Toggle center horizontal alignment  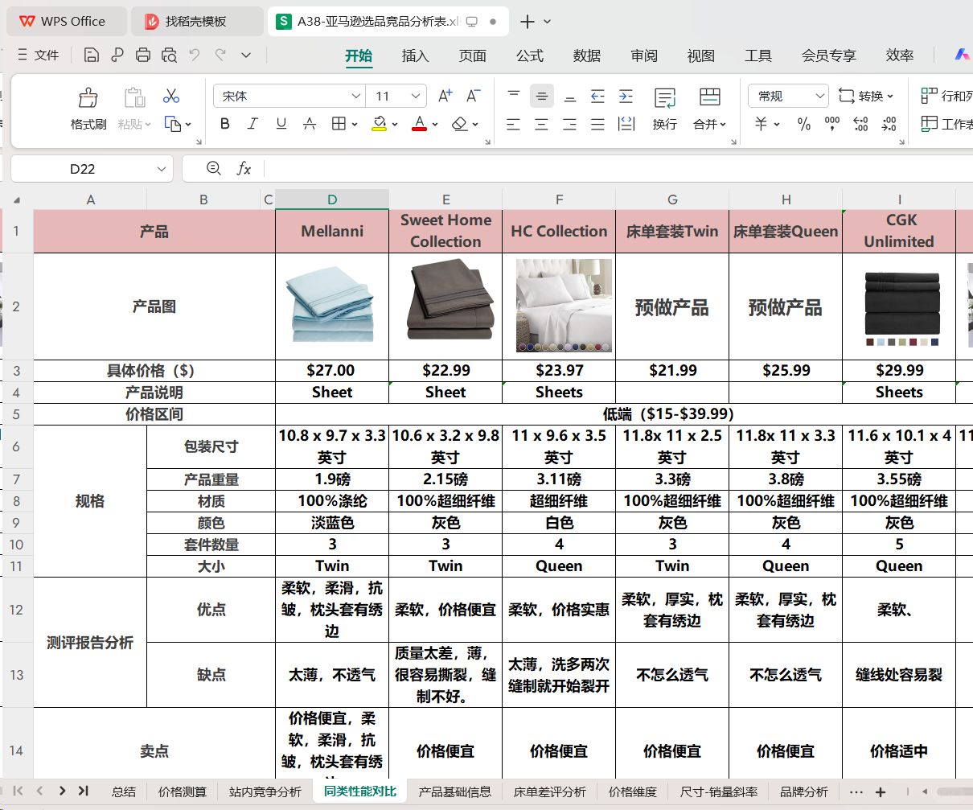[x=542, y=124]
